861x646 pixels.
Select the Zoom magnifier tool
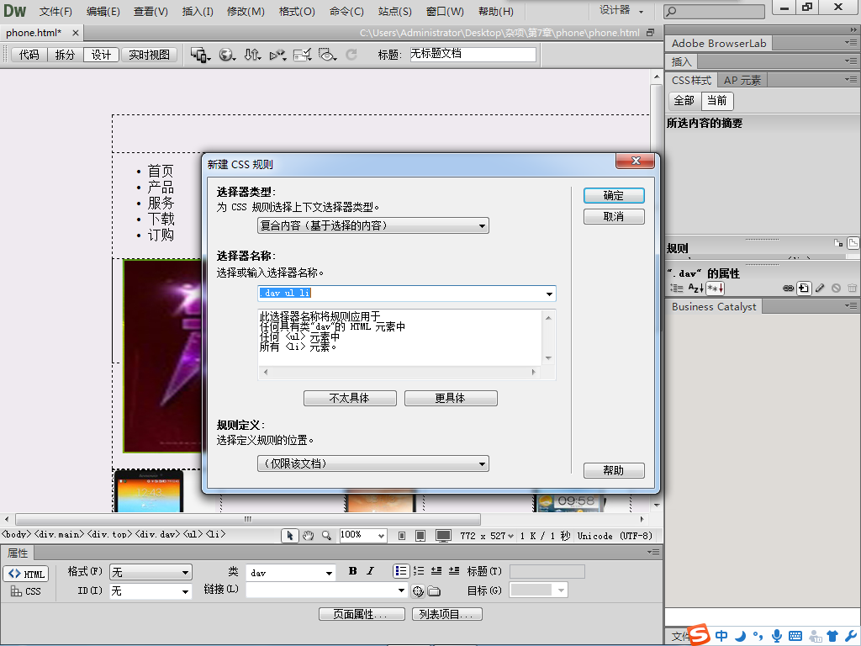326,536
